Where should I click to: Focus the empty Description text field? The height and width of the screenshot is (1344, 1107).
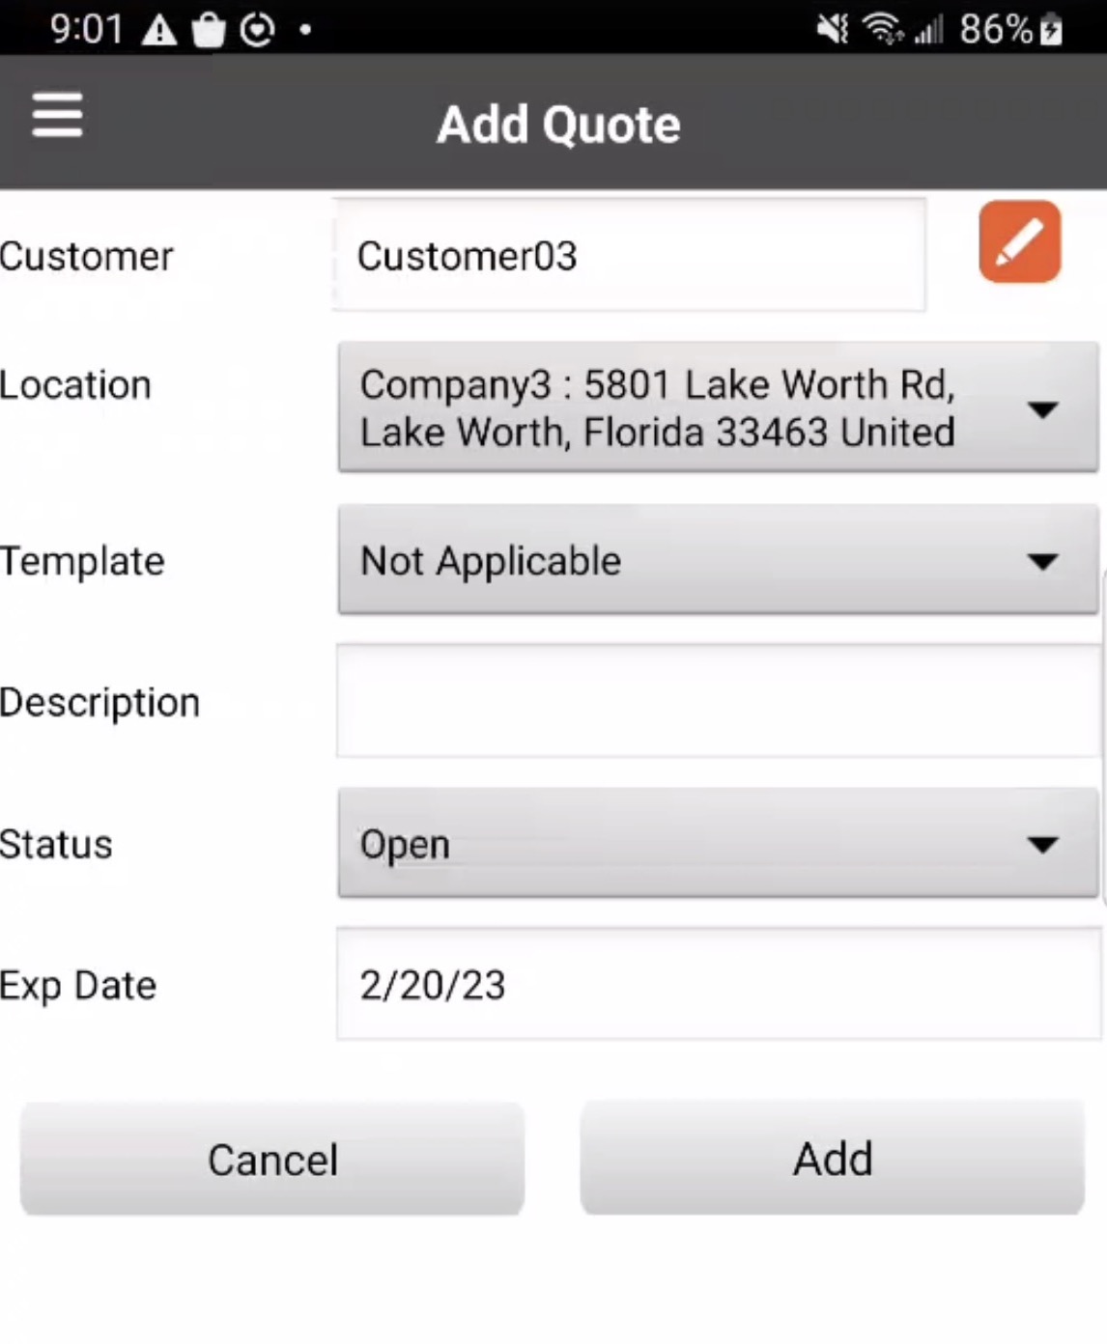coord(718,702)
